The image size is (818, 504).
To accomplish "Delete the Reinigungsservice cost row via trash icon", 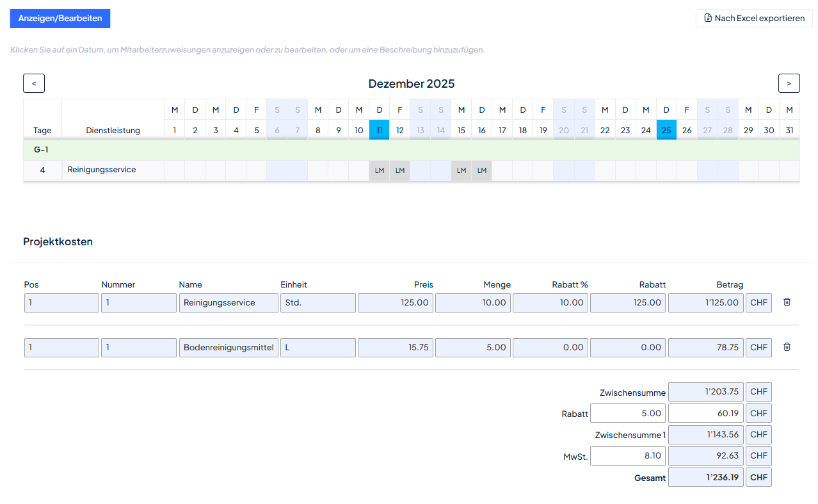I will pyautogui.click(x=787, y=302).
